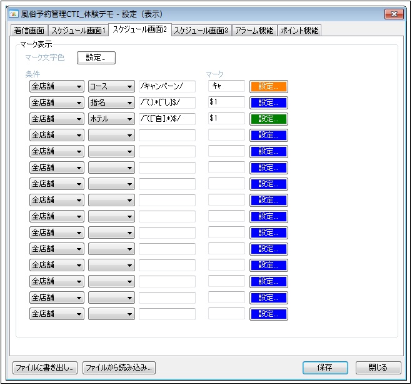Image resolution: width=412 pixels, height=385 pixels.
Task: Click the application icon in the title bar
Action: [x=13, y=14]
